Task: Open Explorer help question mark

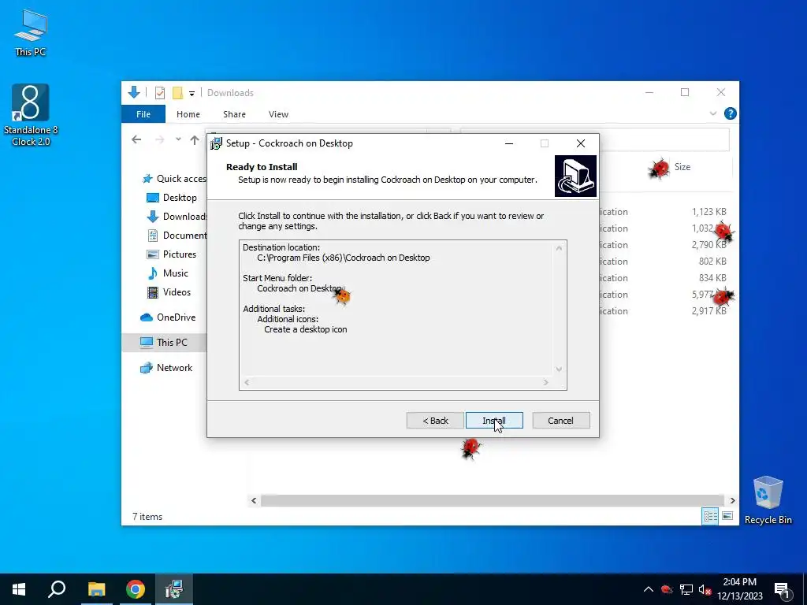Action: [x=730, y=113]
